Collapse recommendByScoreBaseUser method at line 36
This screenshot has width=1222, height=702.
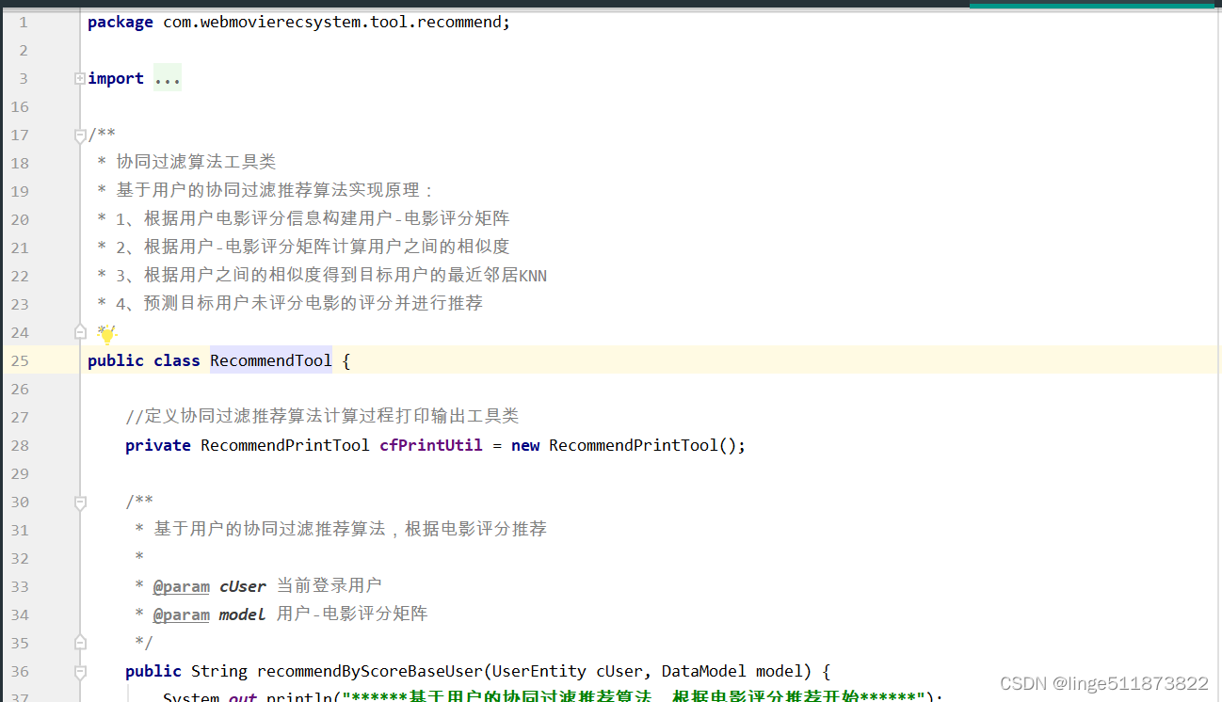pyautogui.click(x=80, y=672)
